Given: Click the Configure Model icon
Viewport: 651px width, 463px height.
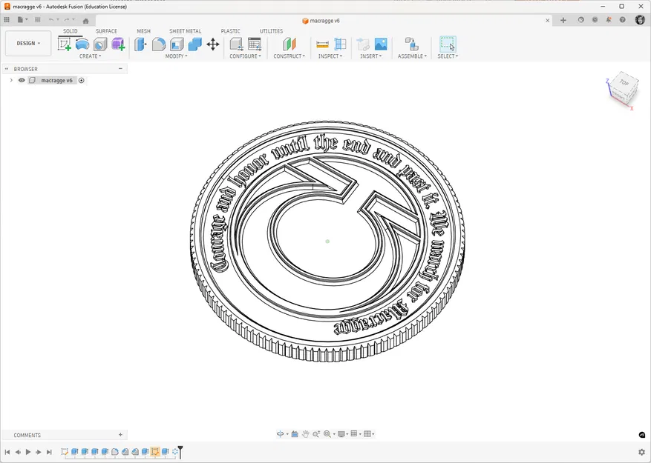Looking at the screenshot, I should tap(236, 44).
